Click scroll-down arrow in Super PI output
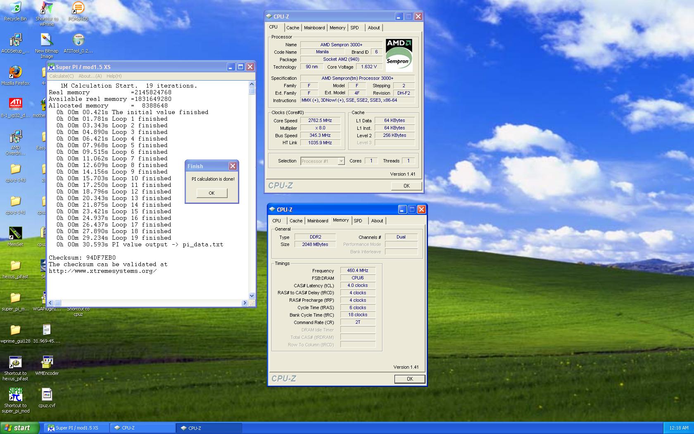Image resolution: width=694 pixels, height=434 pixels. tap(252, 296)
